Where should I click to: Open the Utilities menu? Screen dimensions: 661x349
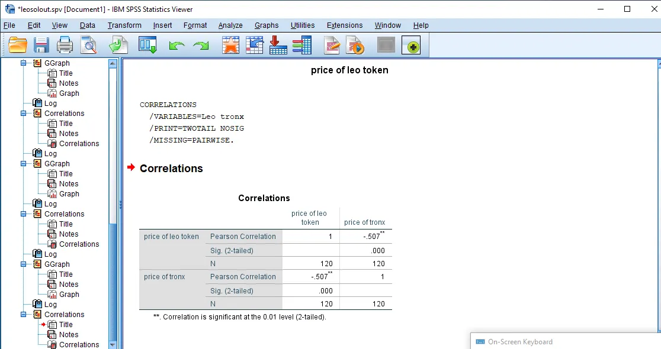(302, 25)
